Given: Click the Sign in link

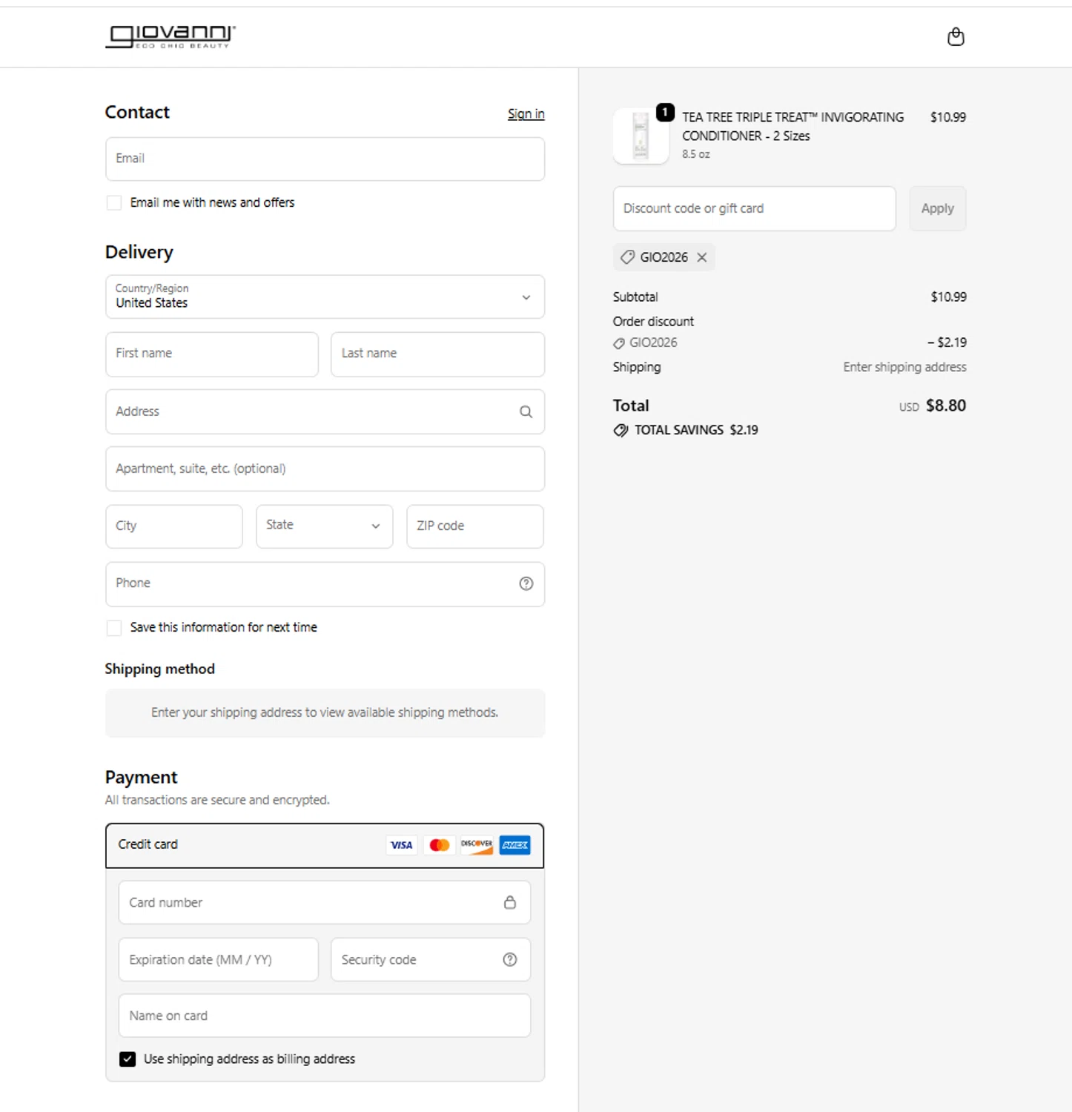Looking at the screenshot, I should (526, 114).
